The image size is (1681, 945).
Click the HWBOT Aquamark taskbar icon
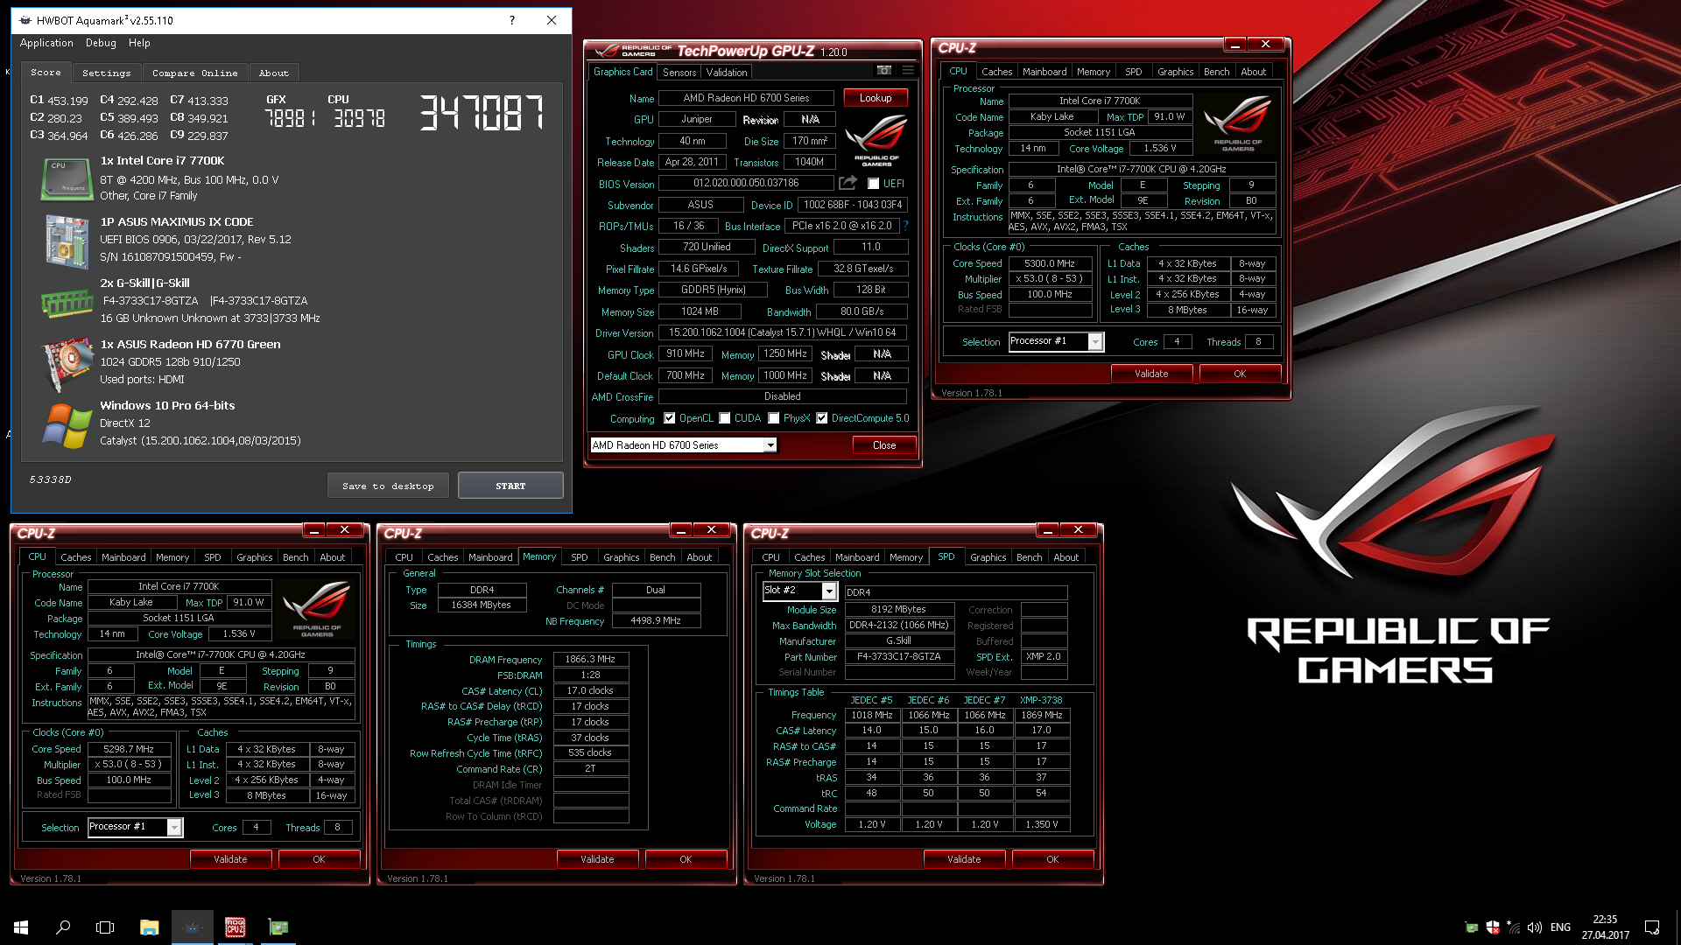click(x=192, y=927)
